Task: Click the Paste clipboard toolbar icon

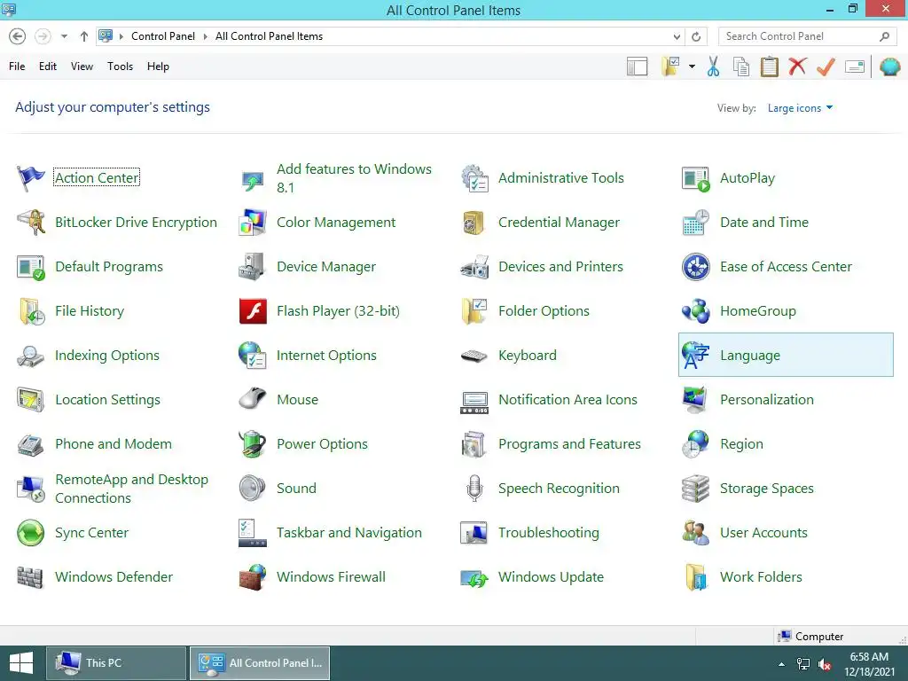Action: pyautogui.click(x=769, y=67)
